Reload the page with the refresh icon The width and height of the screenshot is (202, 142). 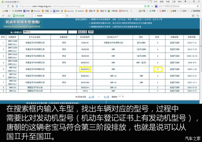tap(8, 6)
